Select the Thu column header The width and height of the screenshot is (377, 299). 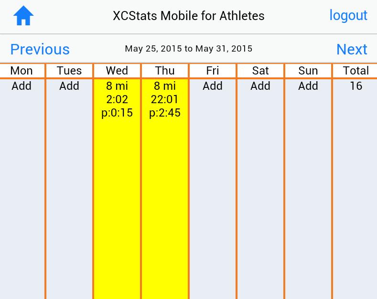coord(165,71)
